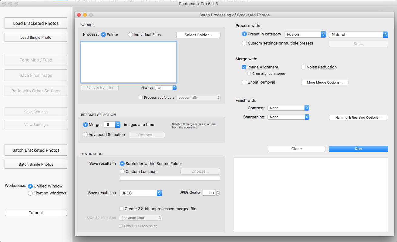
Task: Open Batch Bracketed Photos
Action: click(x=36, y=150)
